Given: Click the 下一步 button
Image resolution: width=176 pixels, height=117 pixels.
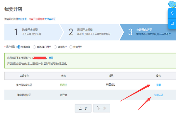Looking at the screenshot, I should pyautogui.click(x=101, y=108).
